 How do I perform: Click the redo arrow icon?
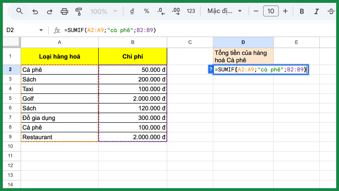tap(50, 11)
